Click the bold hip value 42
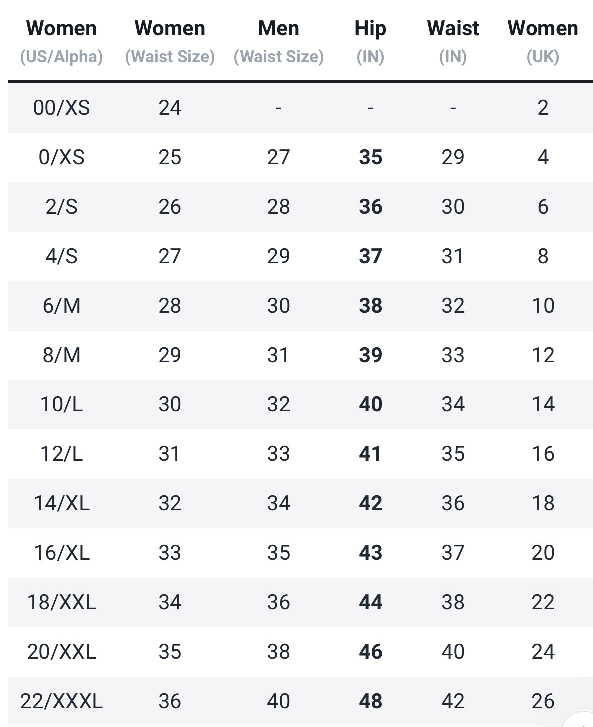Viewport: 593px width, 727px height. click(370, 503)
